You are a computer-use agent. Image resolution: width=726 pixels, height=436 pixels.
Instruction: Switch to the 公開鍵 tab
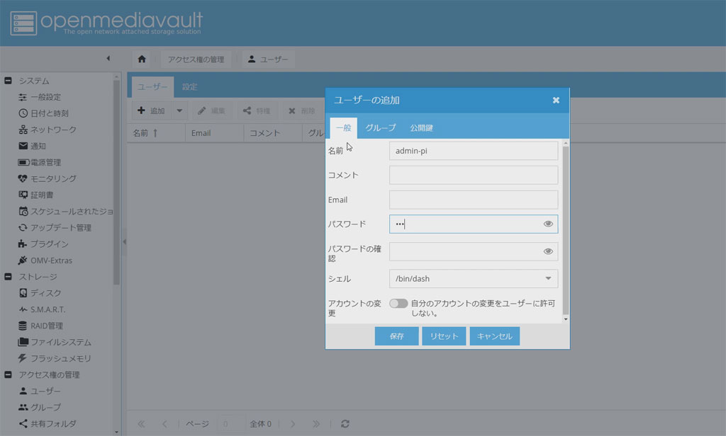[421, 128]
